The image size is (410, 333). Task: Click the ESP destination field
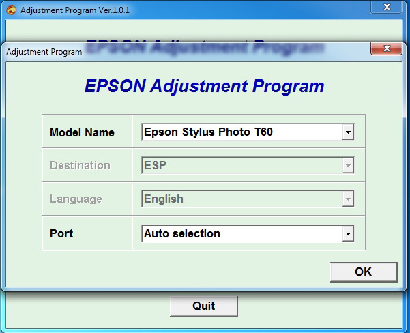pos(248,165)
